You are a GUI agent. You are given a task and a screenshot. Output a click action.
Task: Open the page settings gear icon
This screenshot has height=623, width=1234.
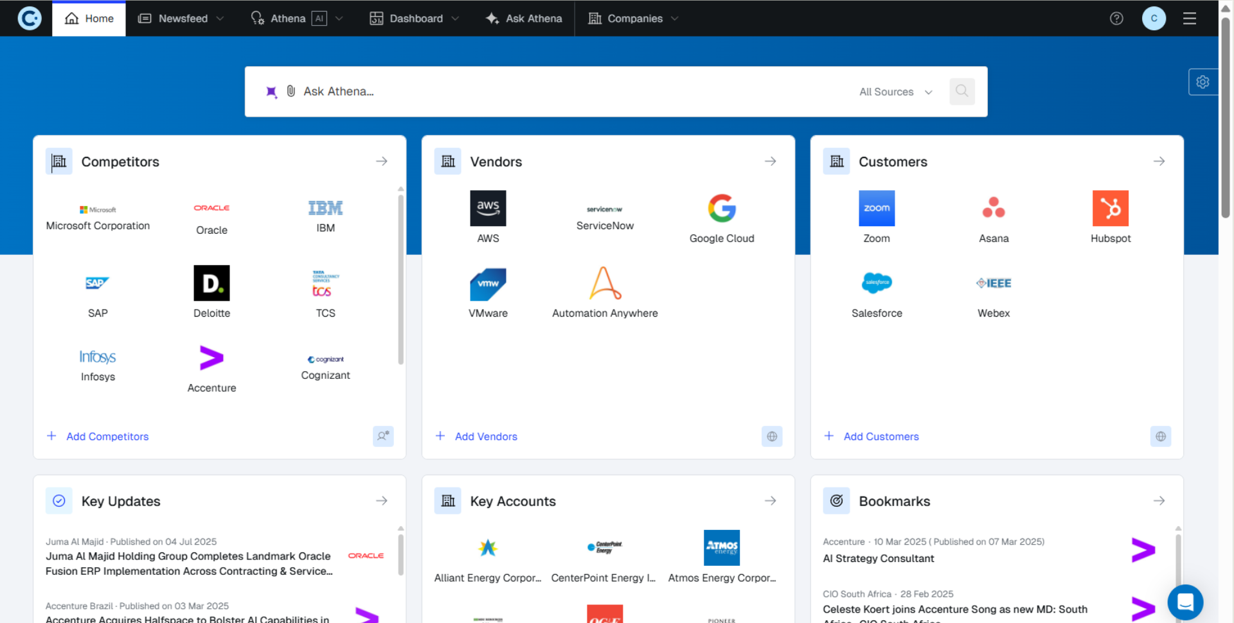point(1203,82)
